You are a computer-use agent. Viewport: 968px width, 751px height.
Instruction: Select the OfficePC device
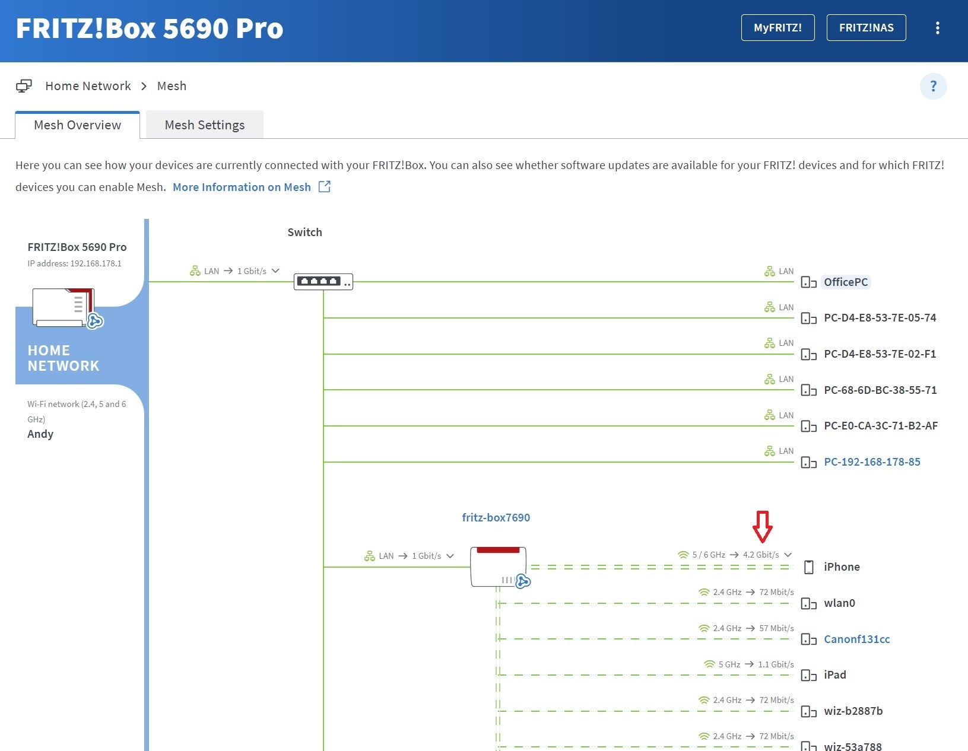pos(846,282)
